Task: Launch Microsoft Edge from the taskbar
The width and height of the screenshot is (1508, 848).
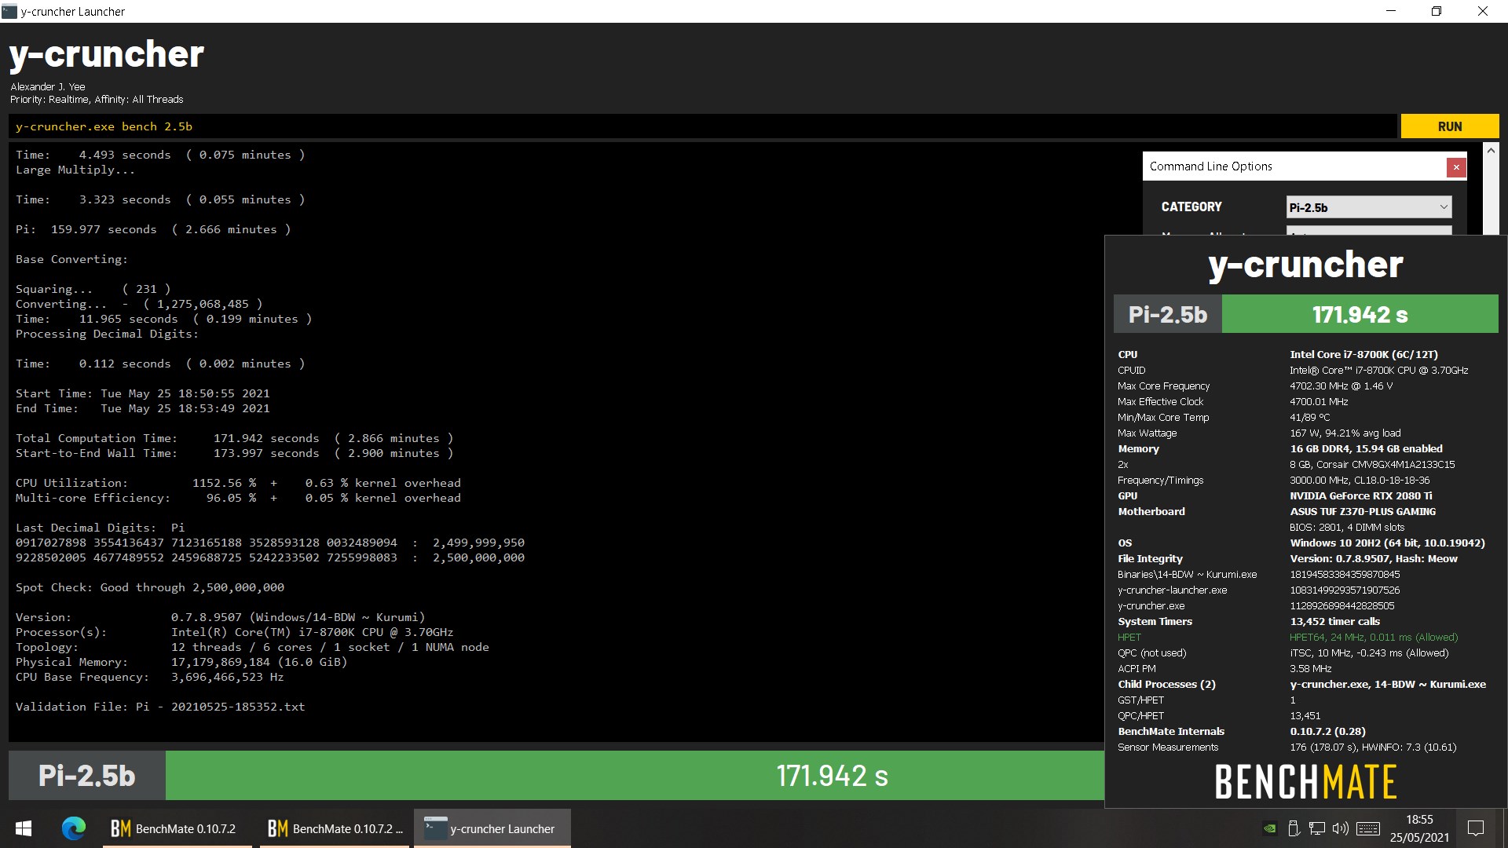Action: 74,828
